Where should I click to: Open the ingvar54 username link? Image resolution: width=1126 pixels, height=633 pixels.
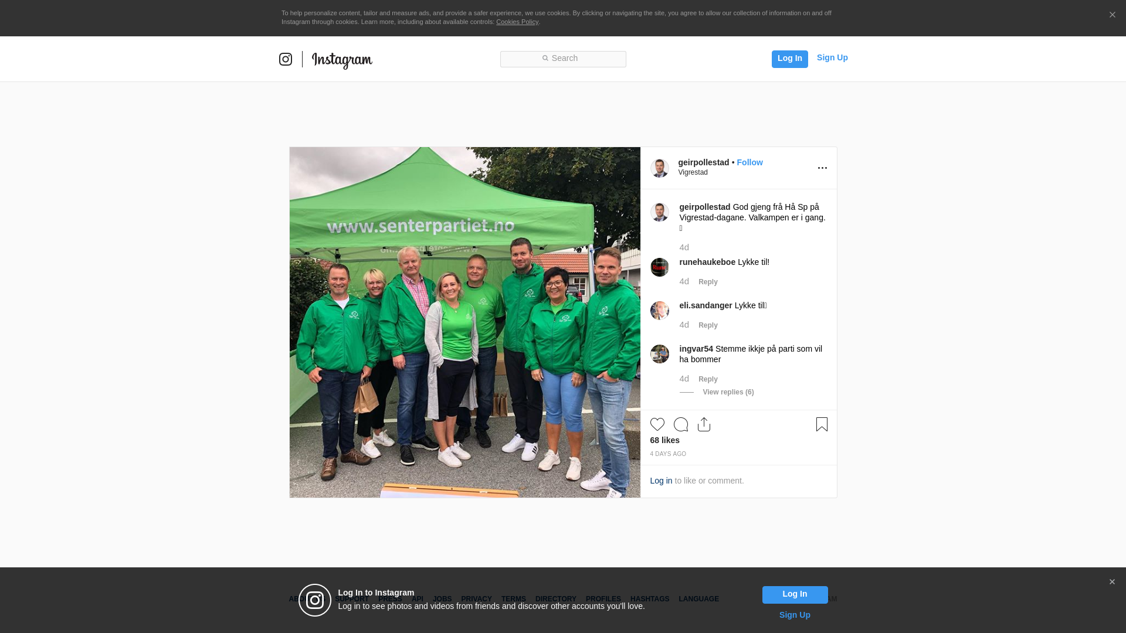click(x=696, y=349)
